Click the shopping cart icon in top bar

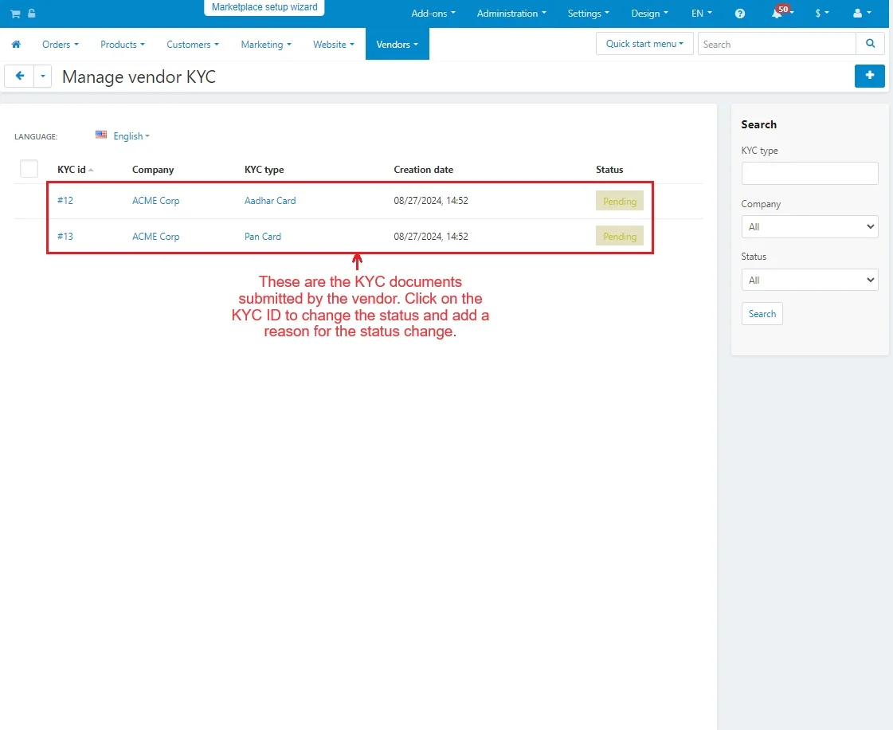click(x=15, y=14)
